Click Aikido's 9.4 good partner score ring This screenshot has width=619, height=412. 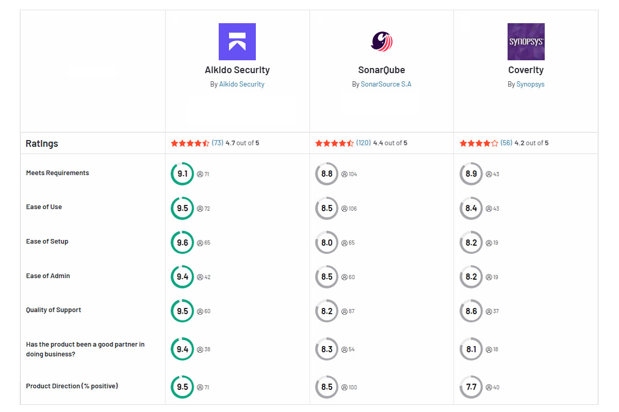coord(183,349)
